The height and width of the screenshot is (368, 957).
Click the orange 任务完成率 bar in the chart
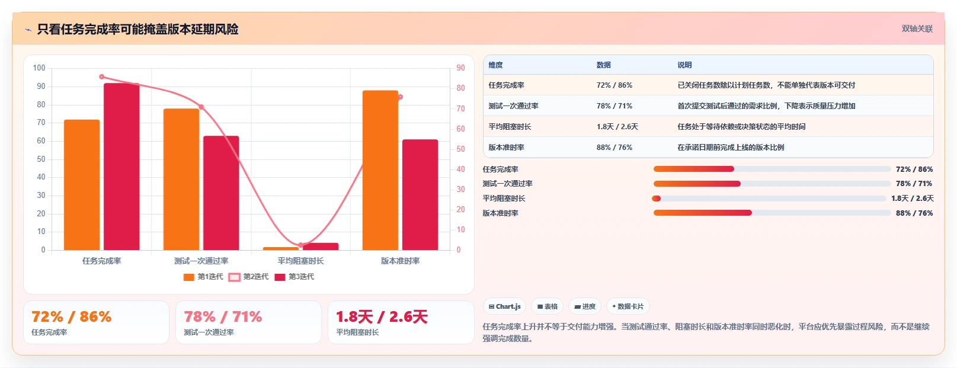(82, 185)
